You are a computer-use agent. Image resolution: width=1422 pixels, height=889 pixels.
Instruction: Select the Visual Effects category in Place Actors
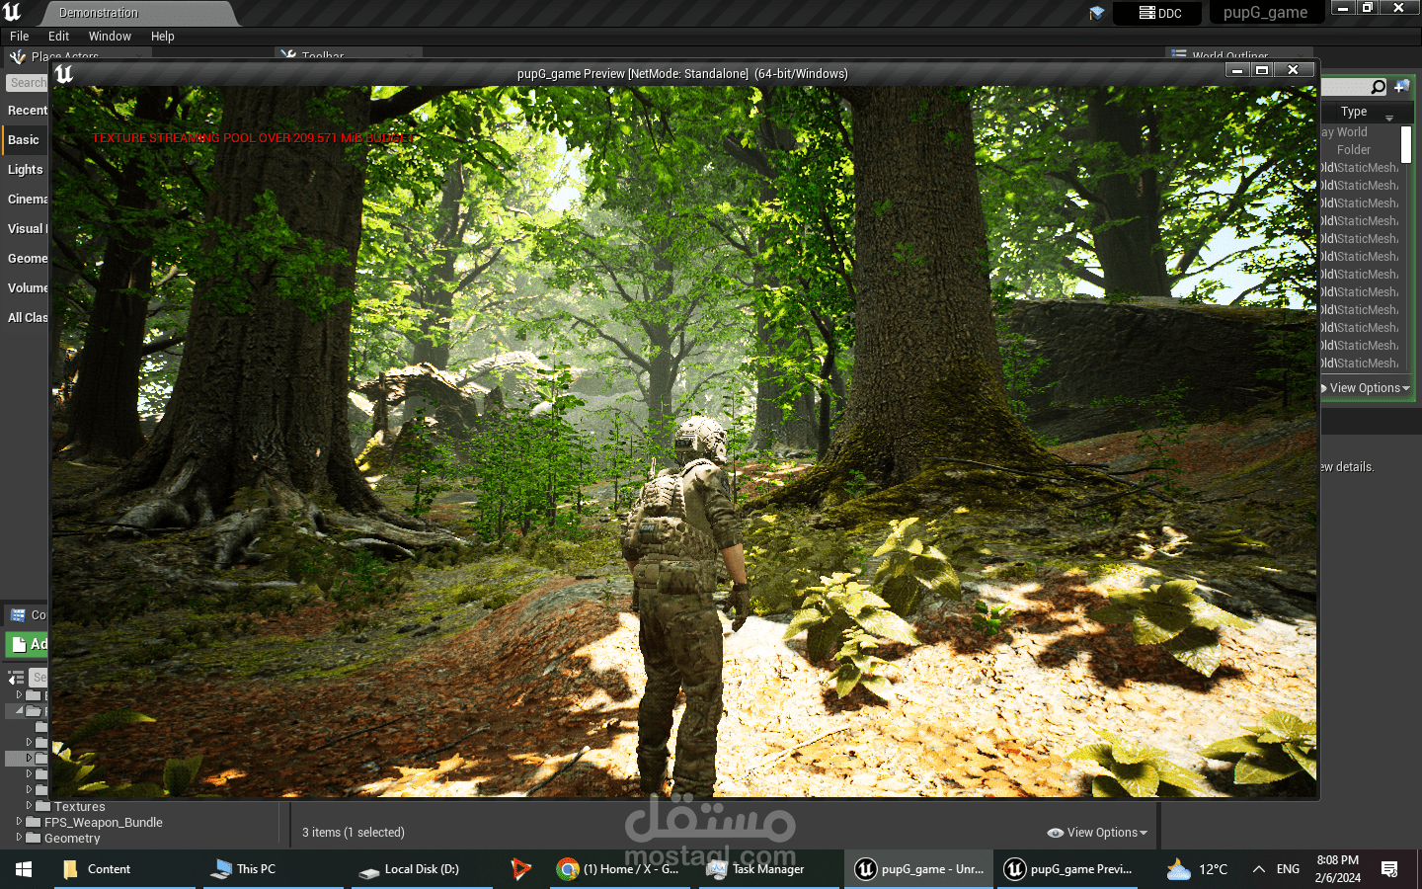click(27, 229)
